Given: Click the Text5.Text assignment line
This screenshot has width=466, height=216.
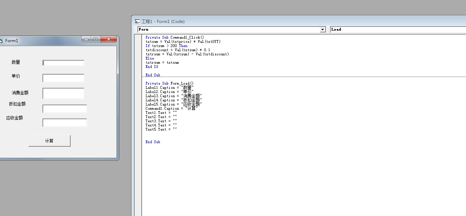Looking at the screenshot, I should tap(161, 129).
